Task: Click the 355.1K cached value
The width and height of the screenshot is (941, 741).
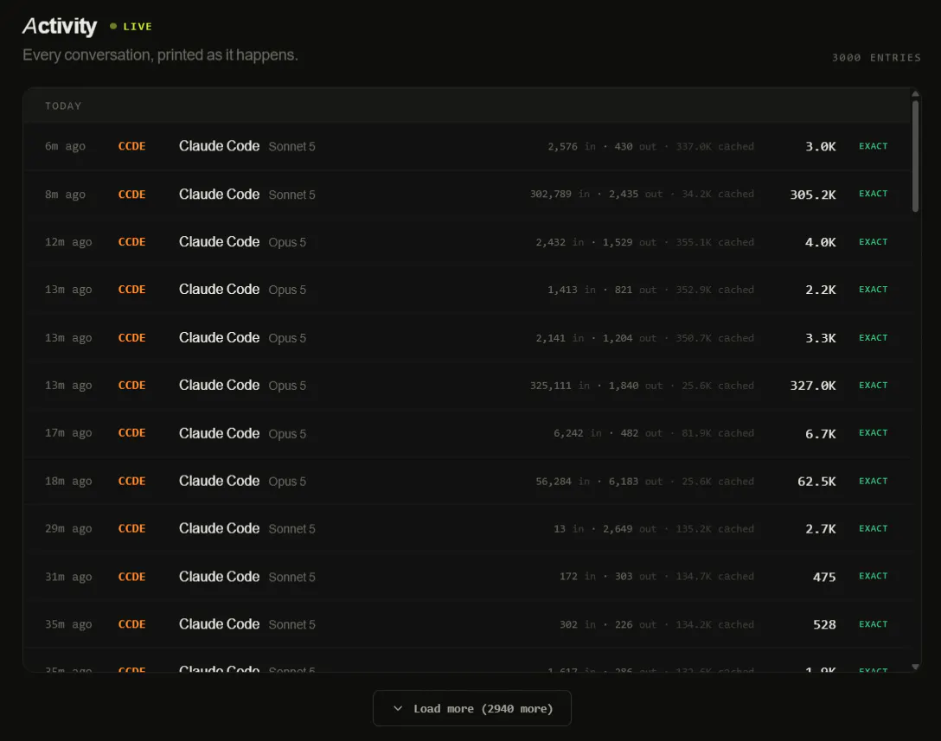Action: point(714,242)
